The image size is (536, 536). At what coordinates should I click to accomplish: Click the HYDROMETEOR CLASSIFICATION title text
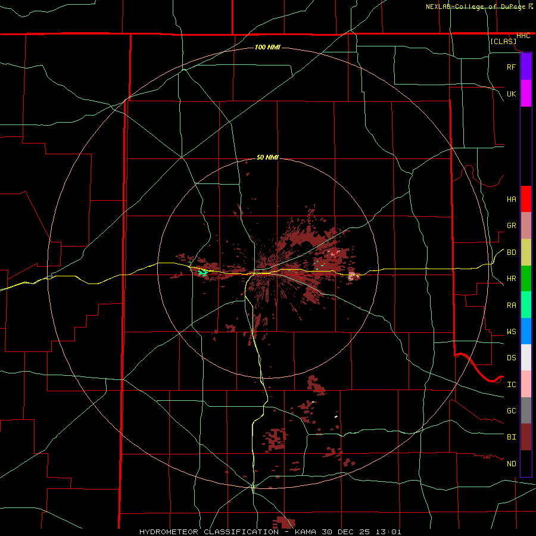pos(209,532)
